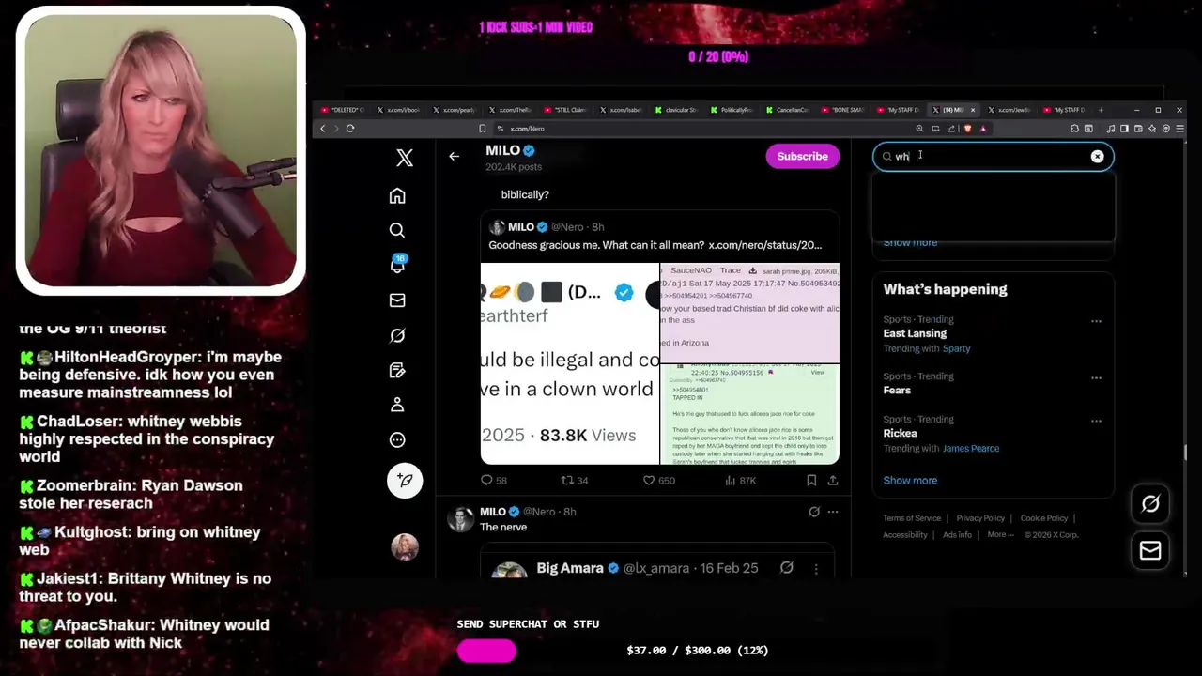Open the Rickea trending topic
1202x676 pixels.
click(900, 433)
